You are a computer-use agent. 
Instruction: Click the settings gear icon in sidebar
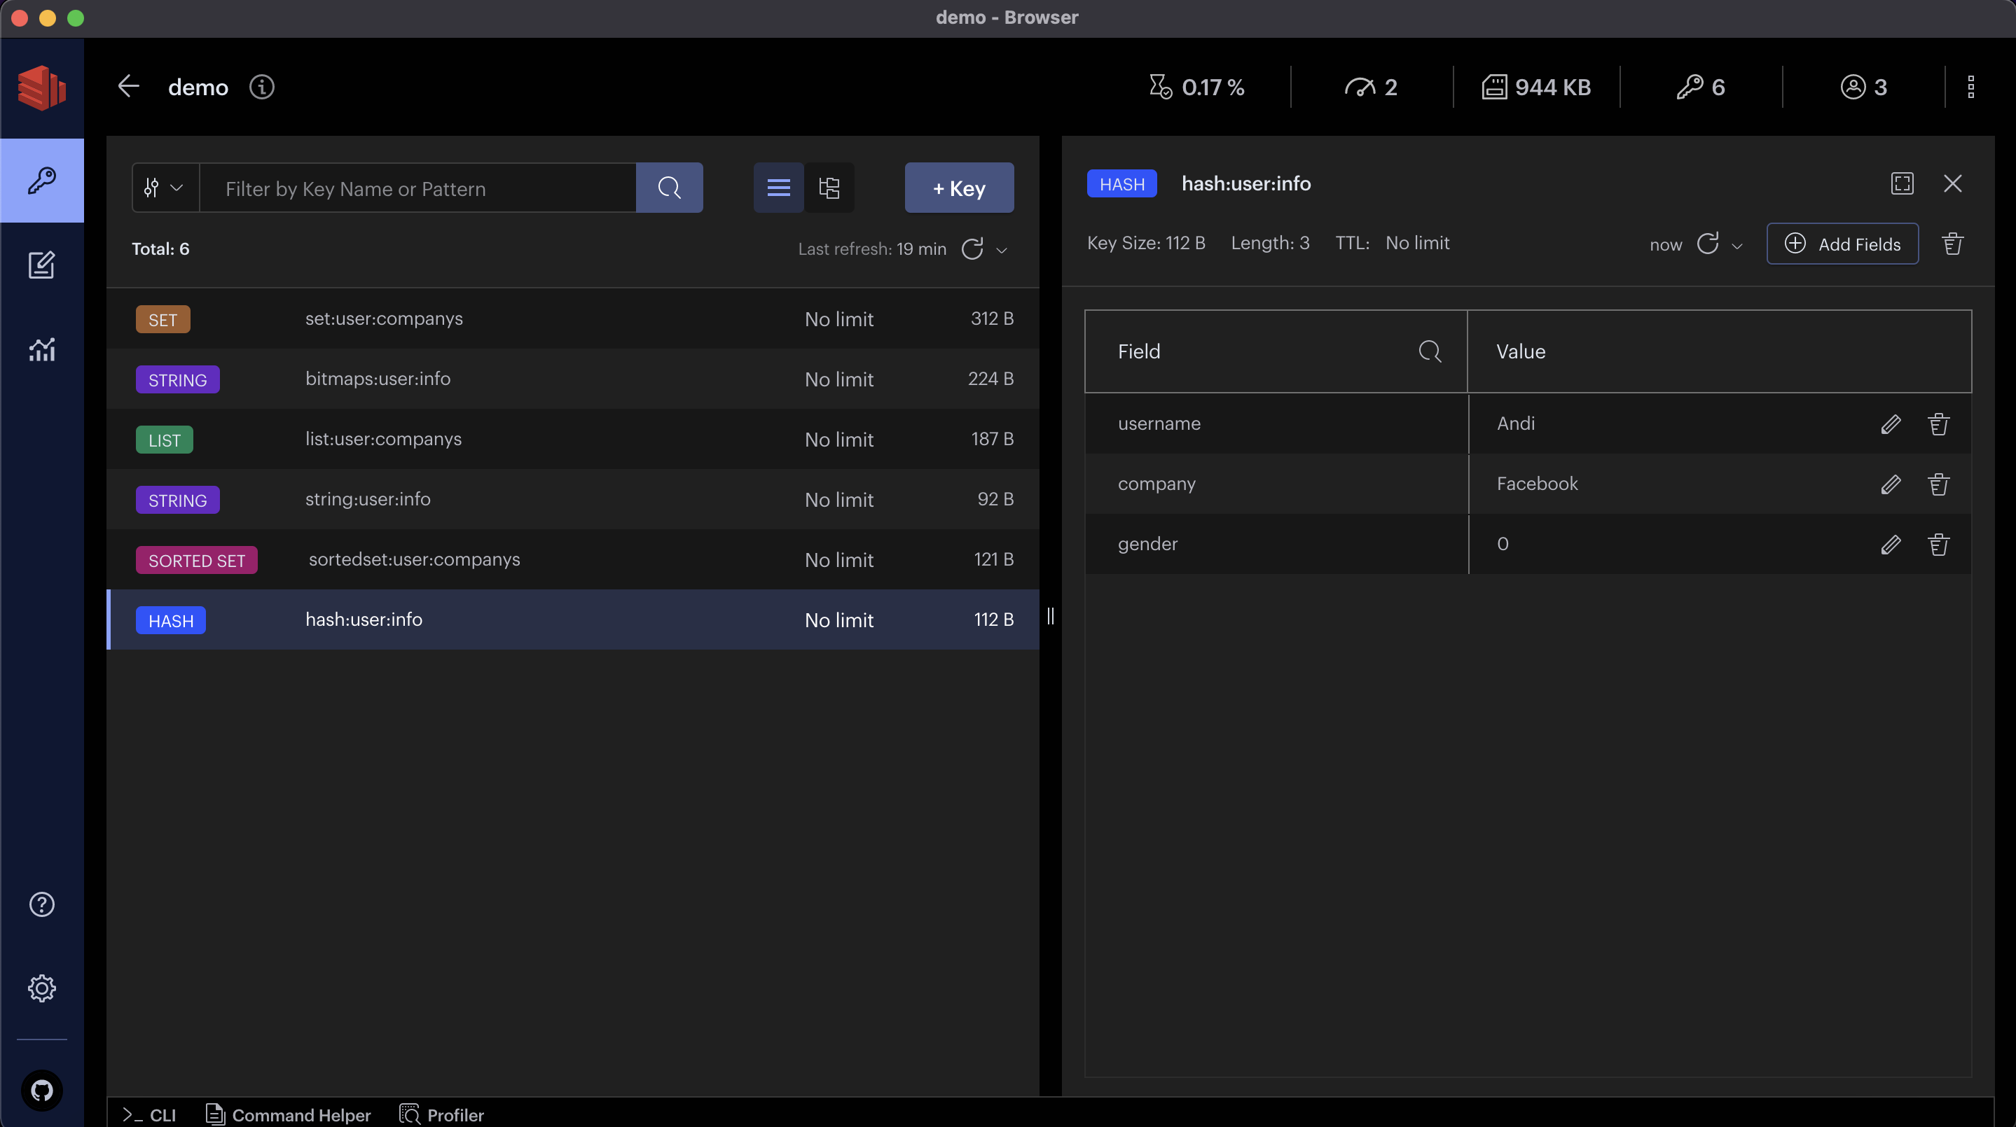41,988
